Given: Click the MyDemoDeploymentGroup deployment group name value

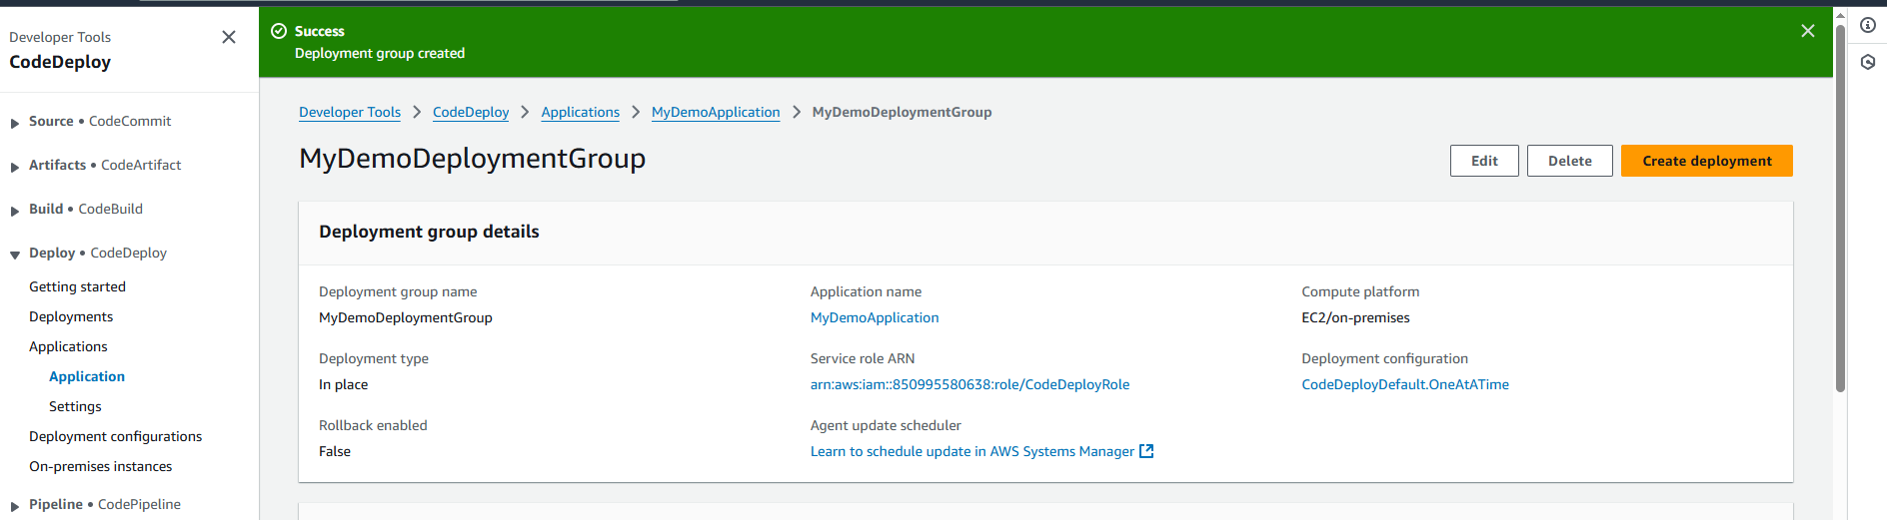Looking at the screenshot, I should coord(406,317).
